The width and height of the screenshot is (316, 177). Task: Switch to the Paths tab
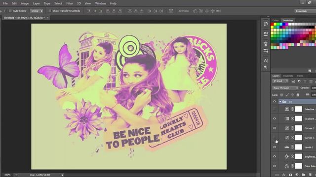[x=300, y=76]
